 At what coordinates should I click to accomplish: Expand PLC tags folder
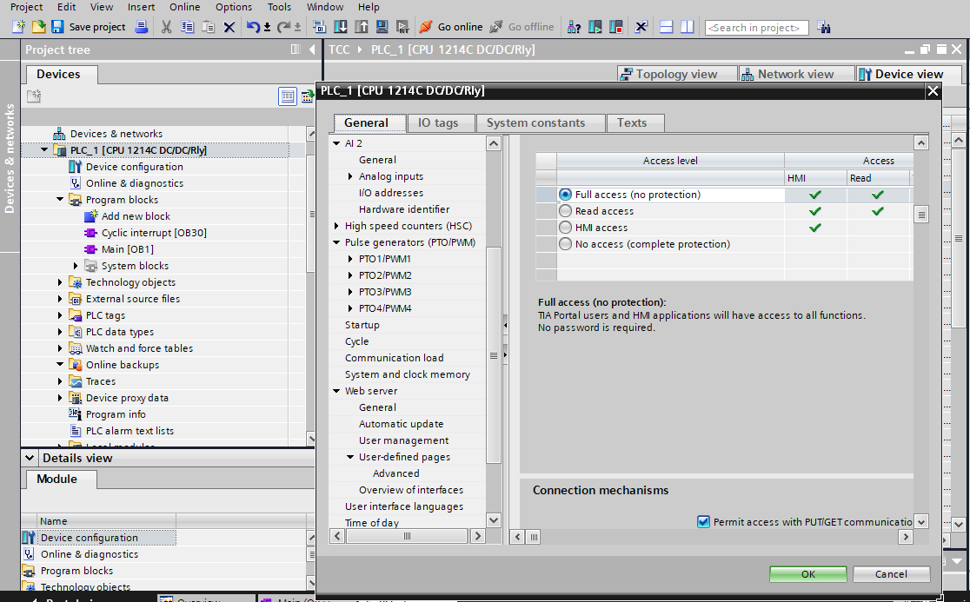[60, 314]
